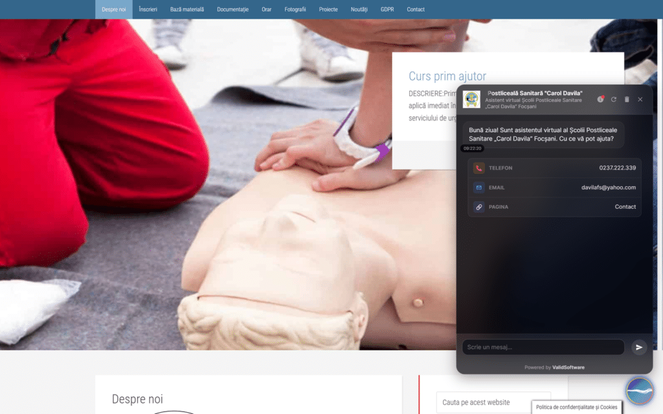Open the Orar navigation item
The width and height of the screenshot is (663, 414).
266,9
